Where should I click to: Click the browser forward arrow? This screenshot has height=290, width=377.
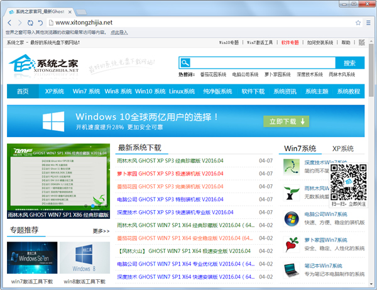pos(19,23)
